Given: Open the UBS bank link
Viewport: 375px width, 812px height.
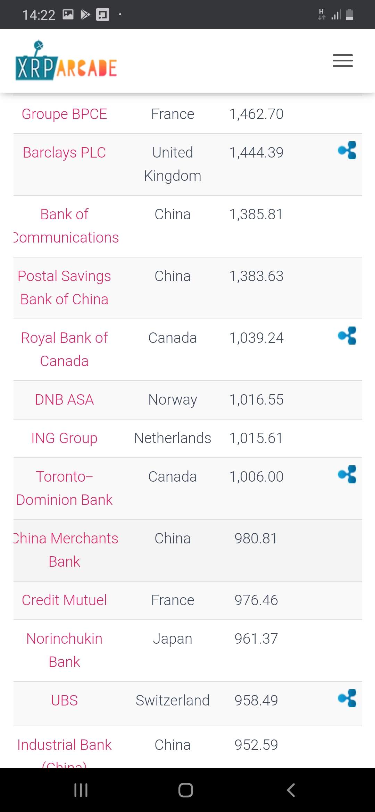Looking at the screenshot, I should coord(64,701).
